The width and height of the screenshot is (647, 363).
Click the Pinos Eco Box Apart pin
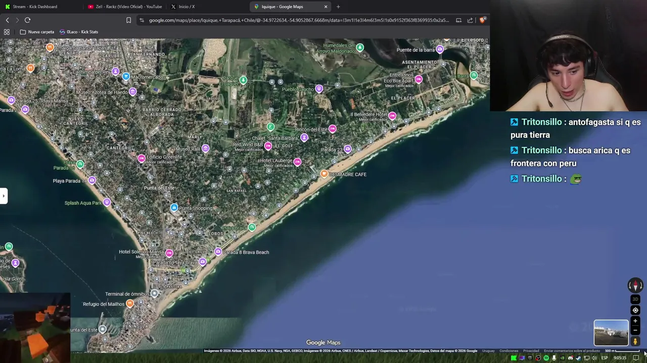tap(419, 79)
